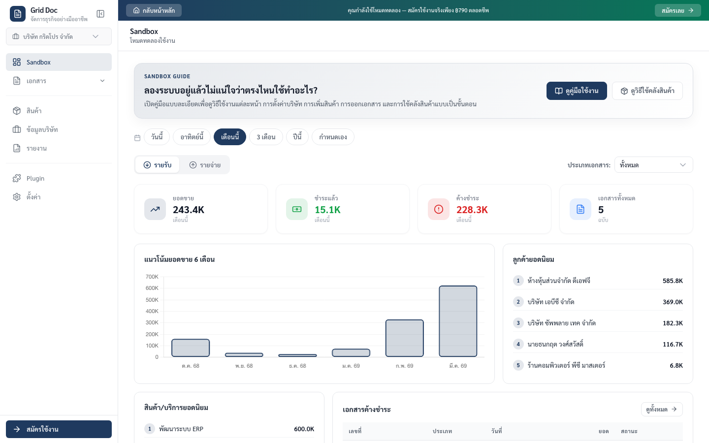The image size is (709, 443).
Task: Open Sandbox via its grid icon
Action: [17, 62]
